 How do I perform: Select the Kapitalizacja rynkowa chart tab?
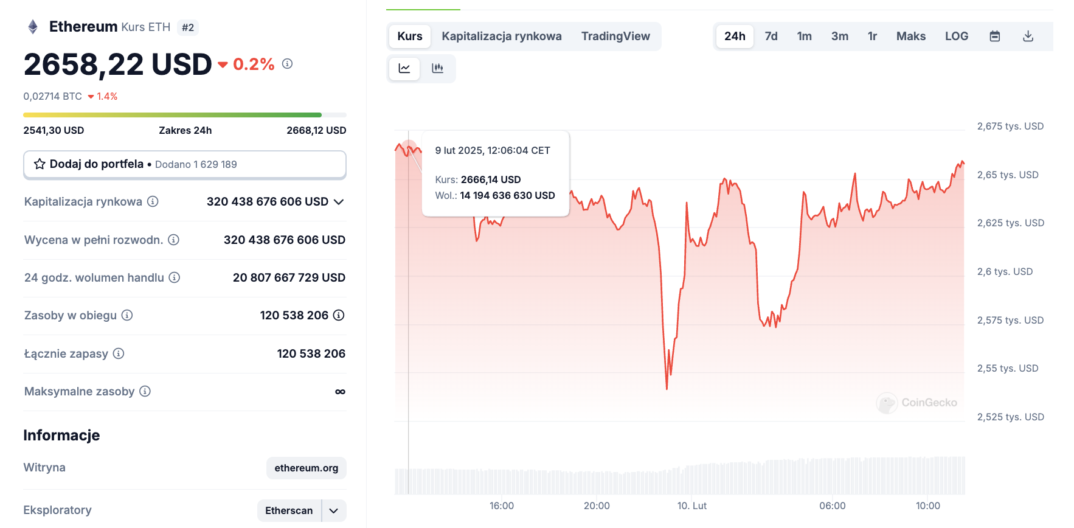pyautogui.click(x=502, y=36)
